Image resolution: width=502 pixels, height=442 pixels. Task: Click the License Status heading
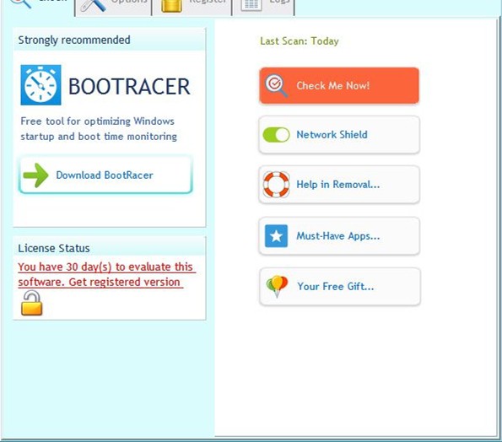point(54,248)
